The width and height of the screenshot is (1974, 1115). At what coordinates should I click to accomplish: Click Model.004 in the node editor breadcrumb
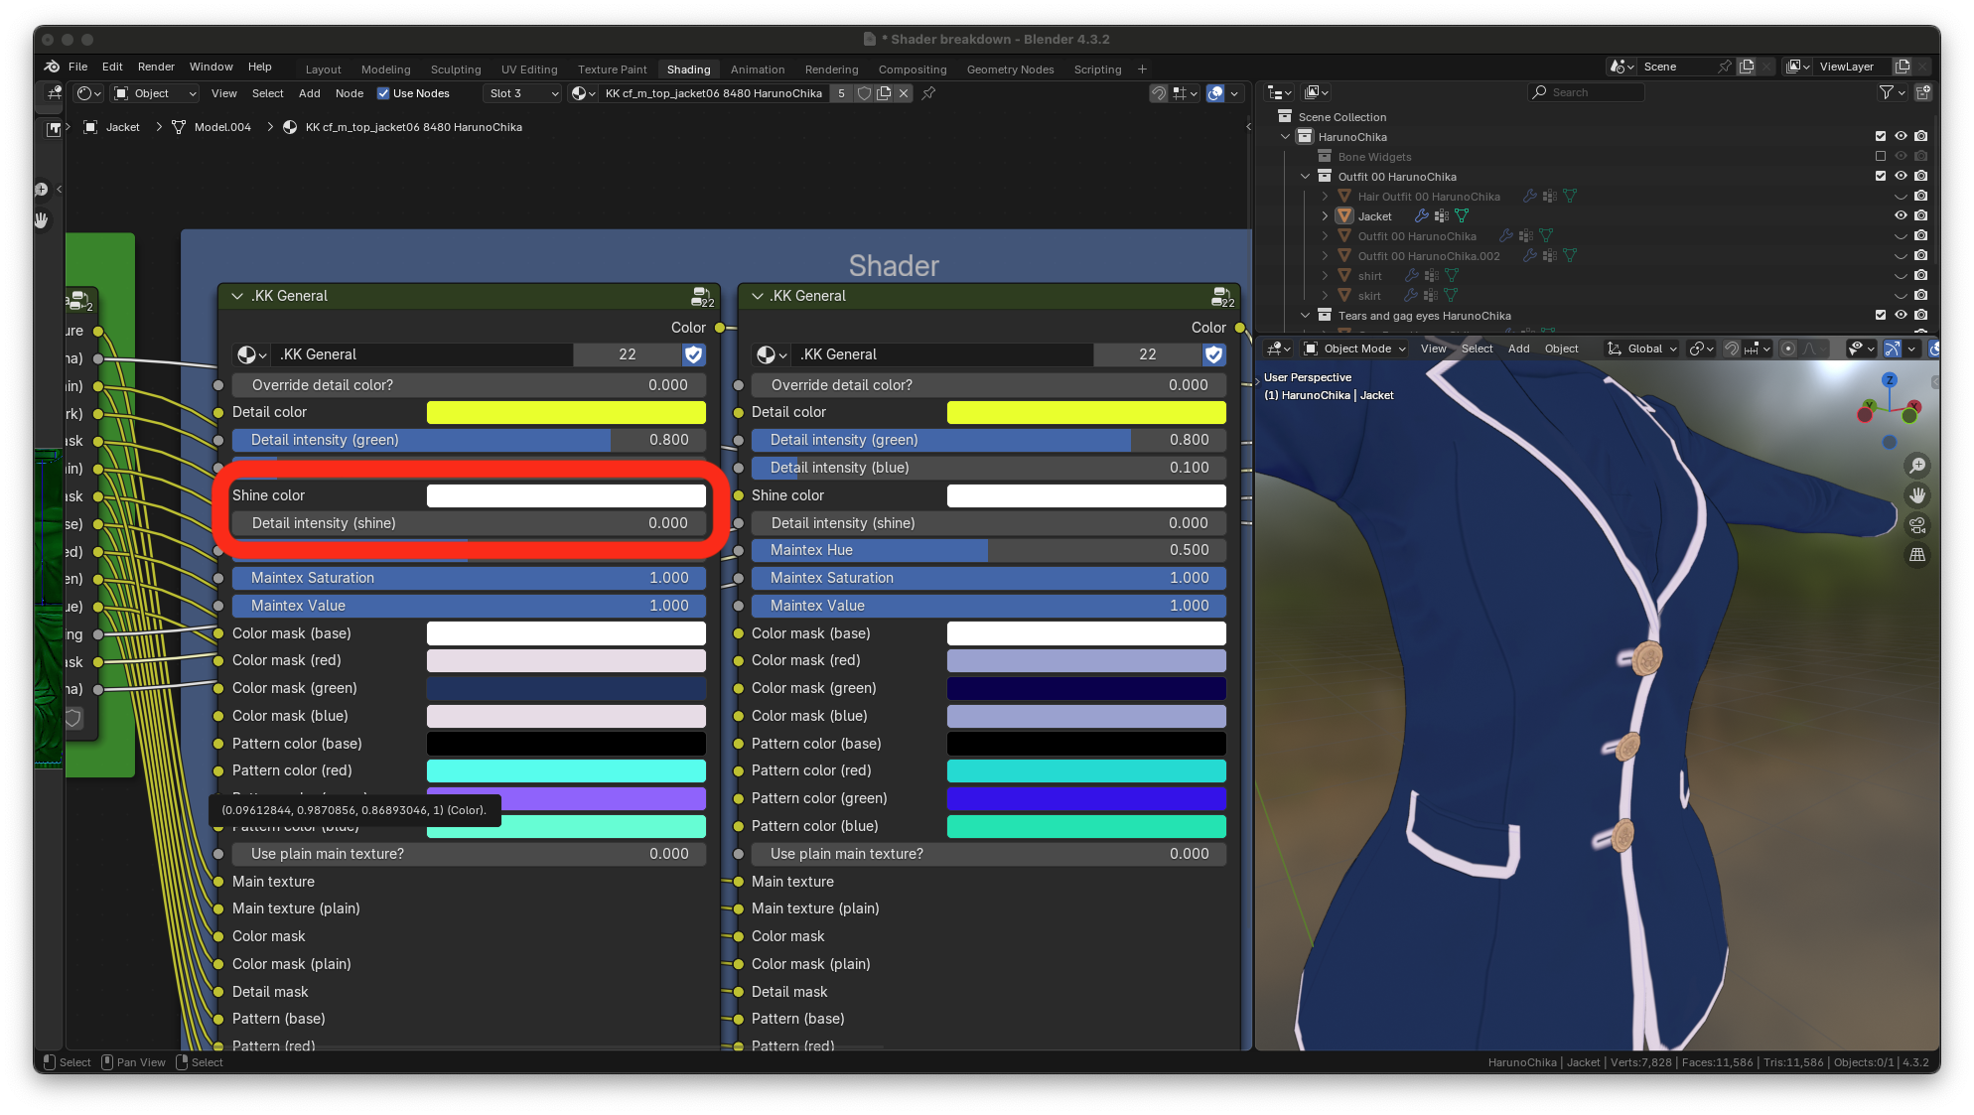[x=222, y=127]
